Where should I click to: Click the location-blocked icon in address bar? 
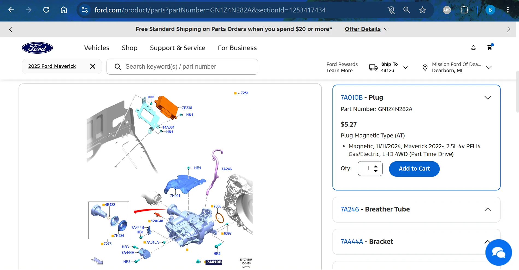[x=391, y=10]
